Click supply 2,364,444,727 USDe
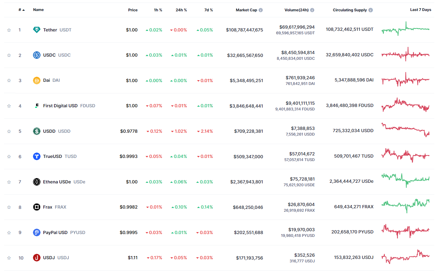The height and width of the screenshot is (274, 440). [x=351, y=181]
